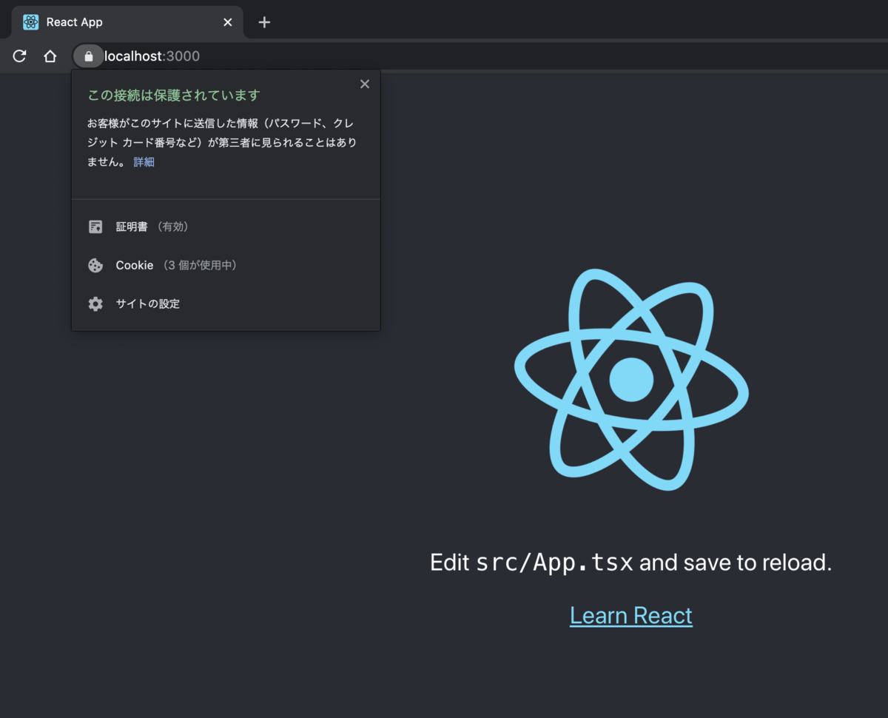The width and height of the screenshot is (888, 718).
Task: Open a new tab with plus icon
Action: pos(264,22)
